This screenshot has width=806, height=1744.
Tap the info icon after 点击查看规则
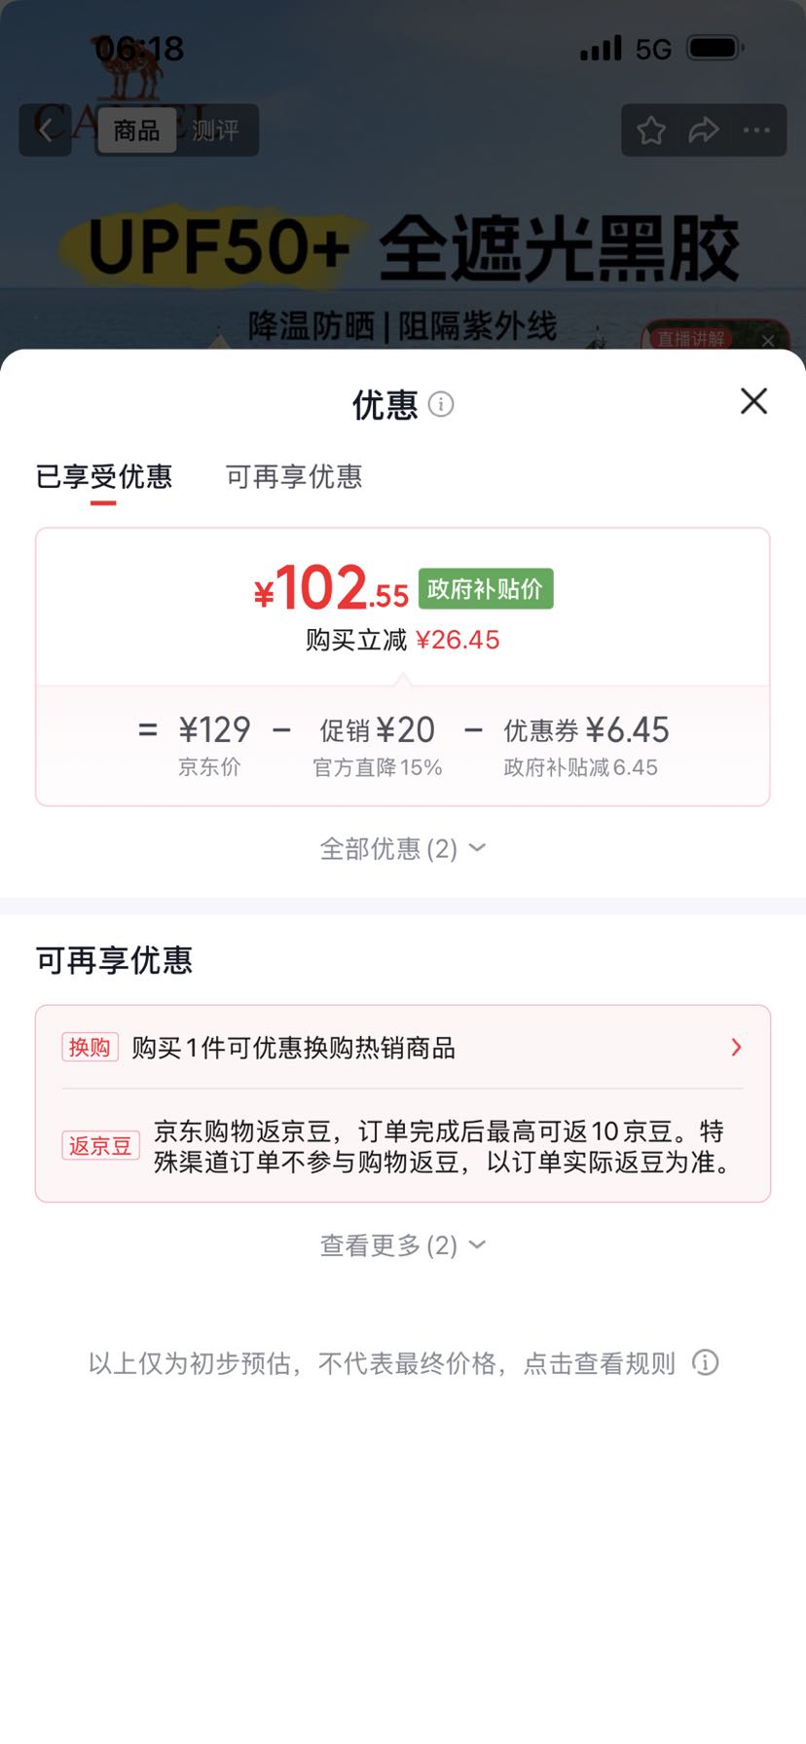[705, 1362]
